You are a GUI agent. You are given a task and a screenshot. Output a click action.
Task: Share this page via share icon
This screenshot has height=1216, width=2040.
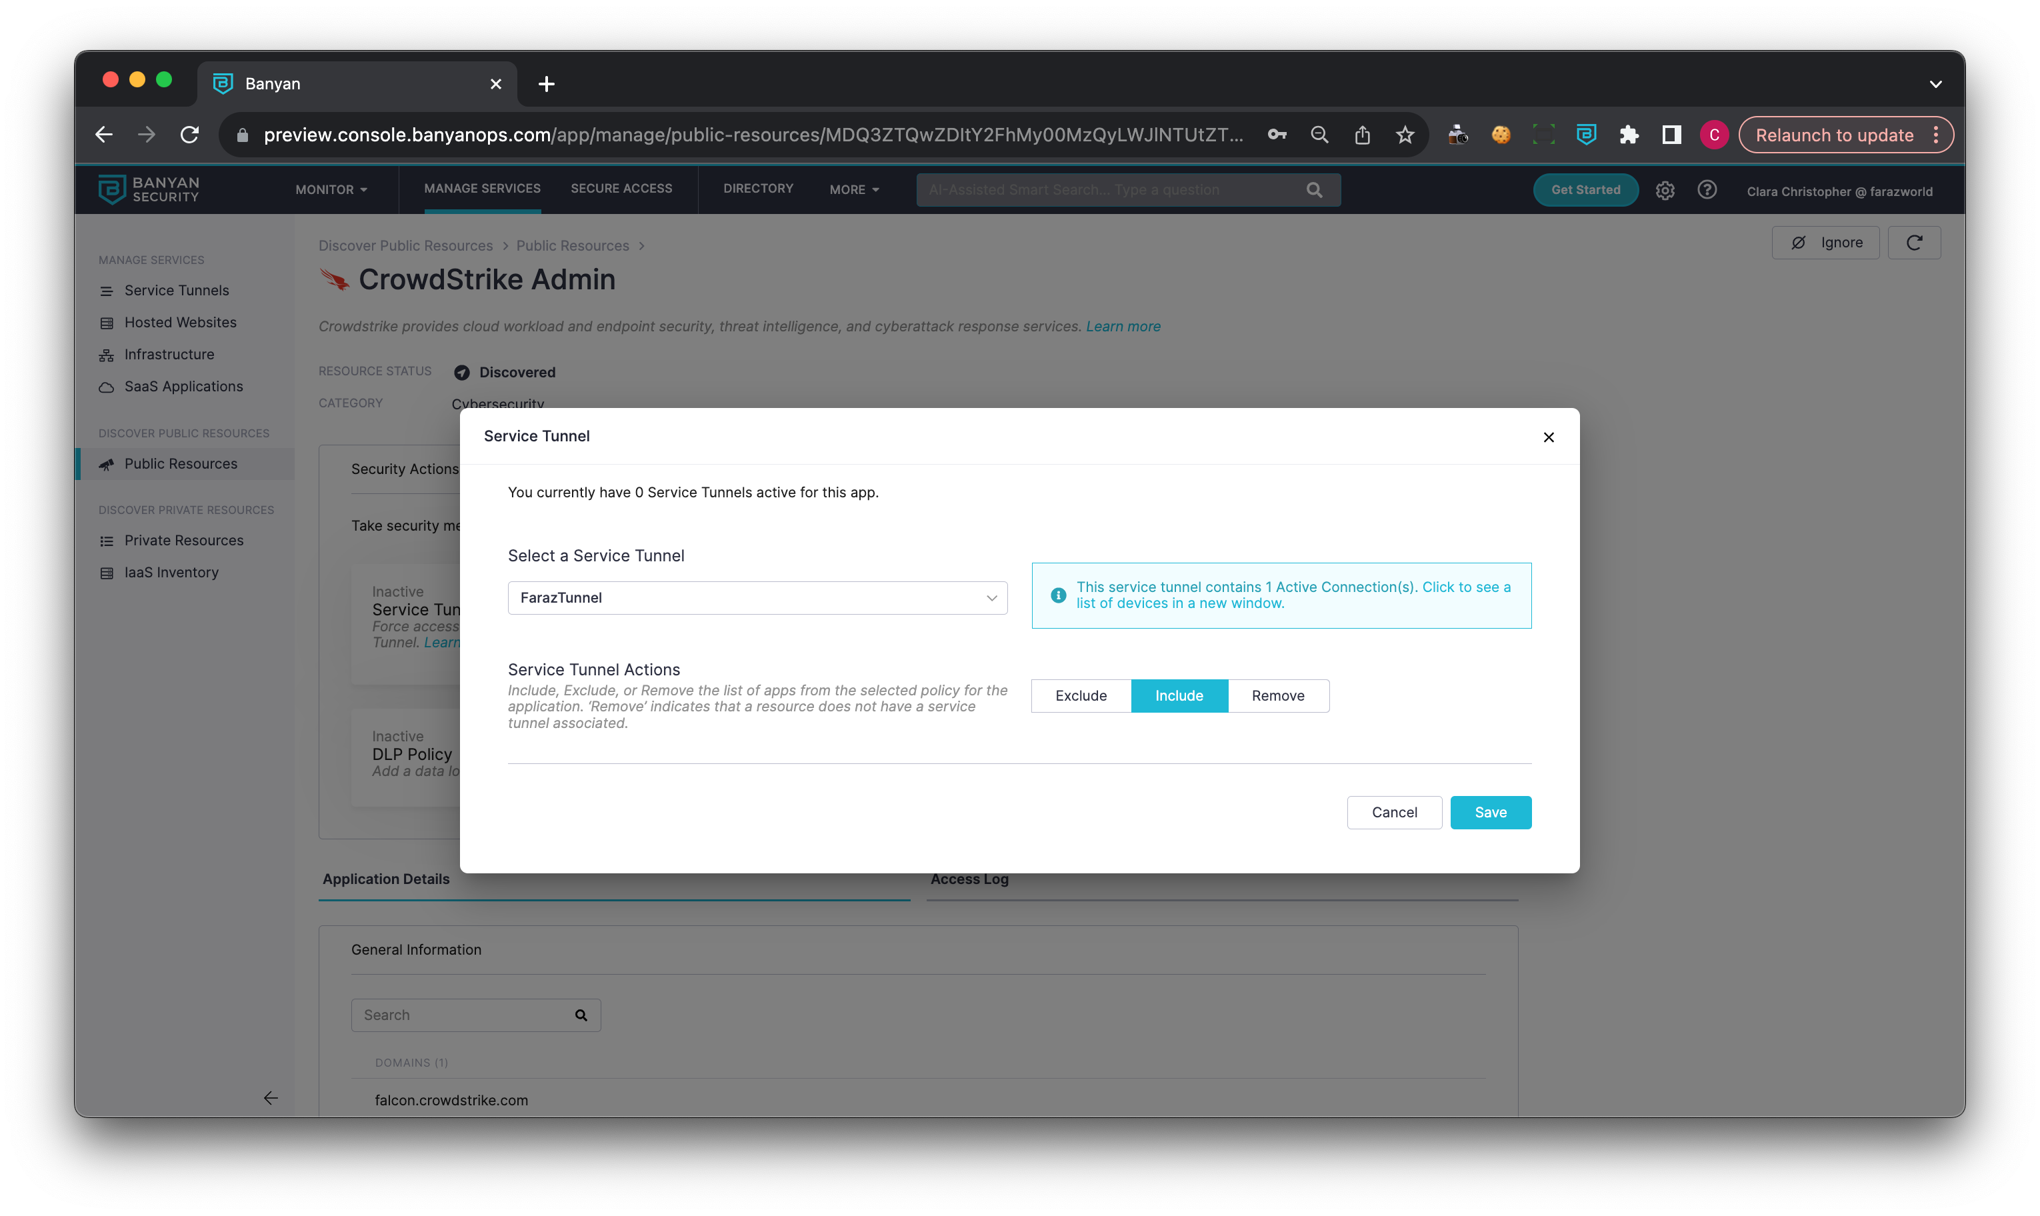pyautogui.click(x=1361, y=135)
